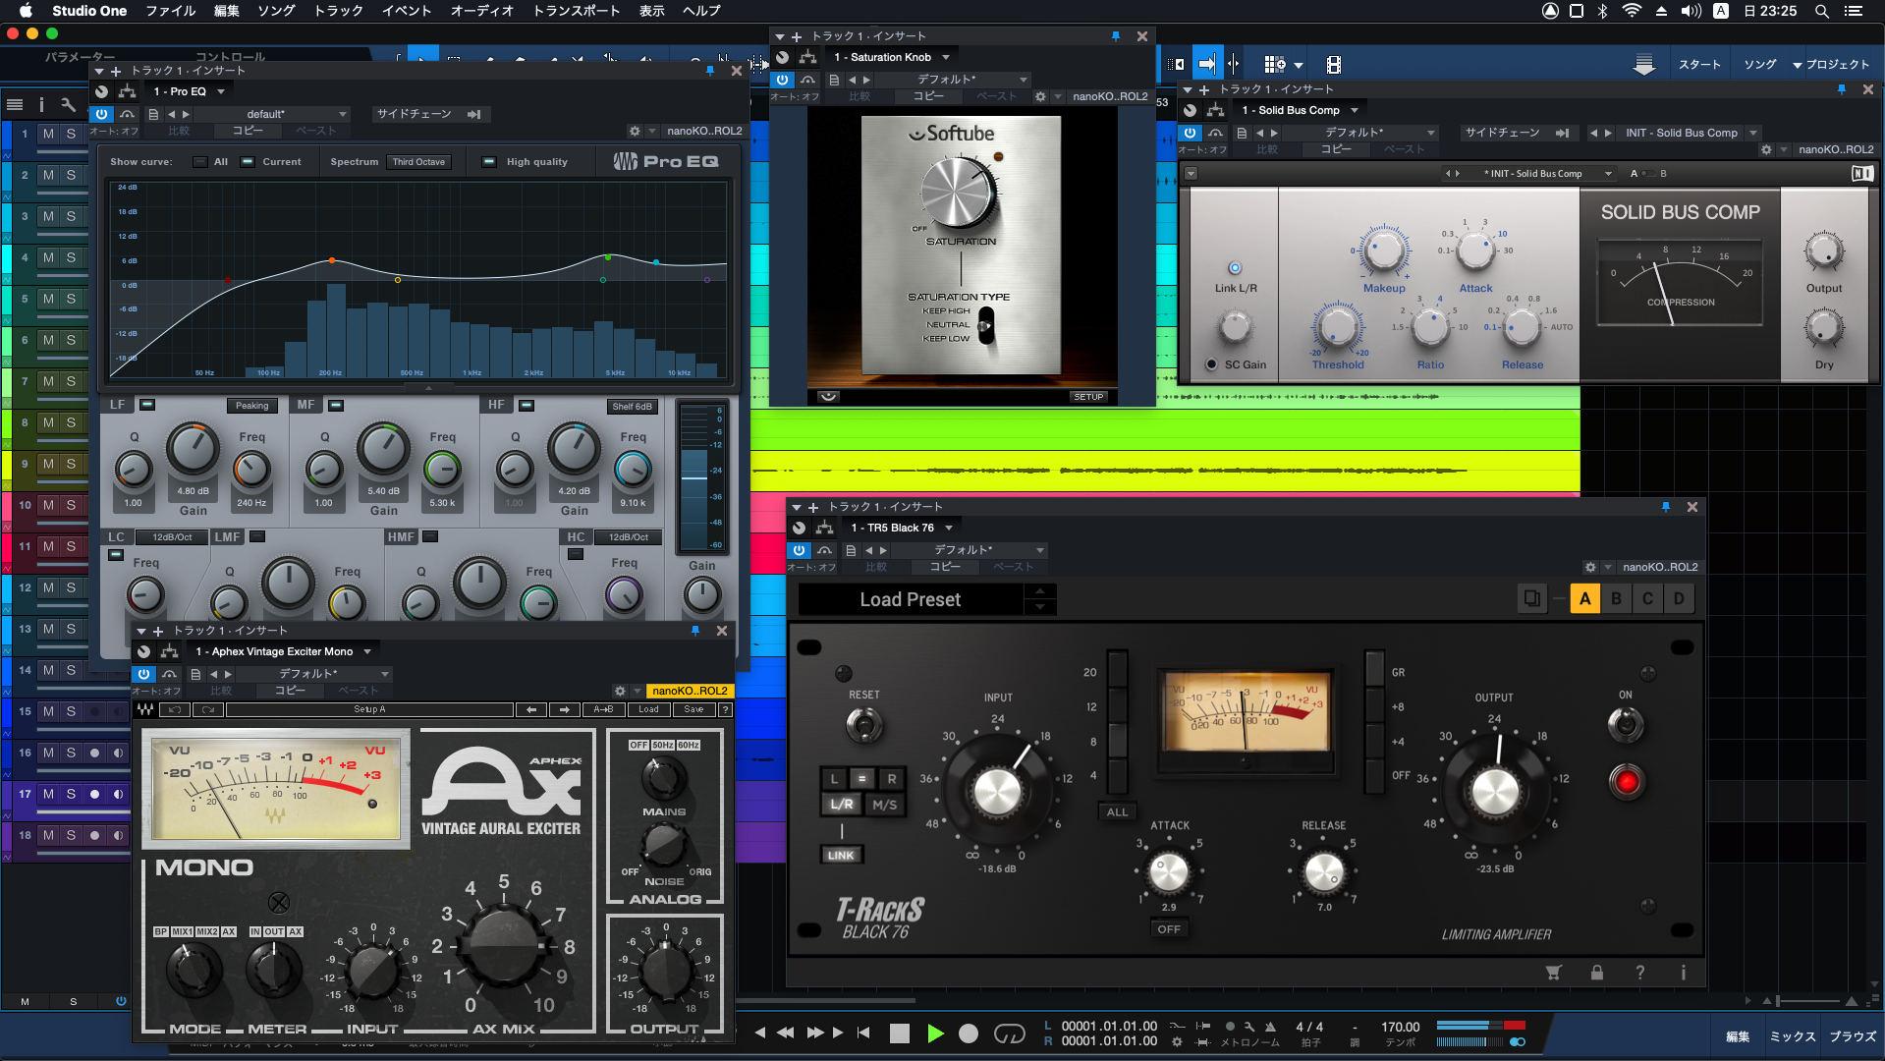
Task: Mute track 5
Action: tap(47, 299)
